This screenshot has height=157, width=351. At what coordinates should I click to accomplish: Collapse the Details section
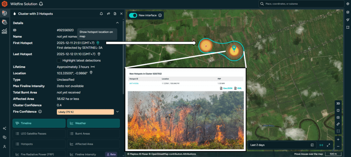click(x=117, y=23)
